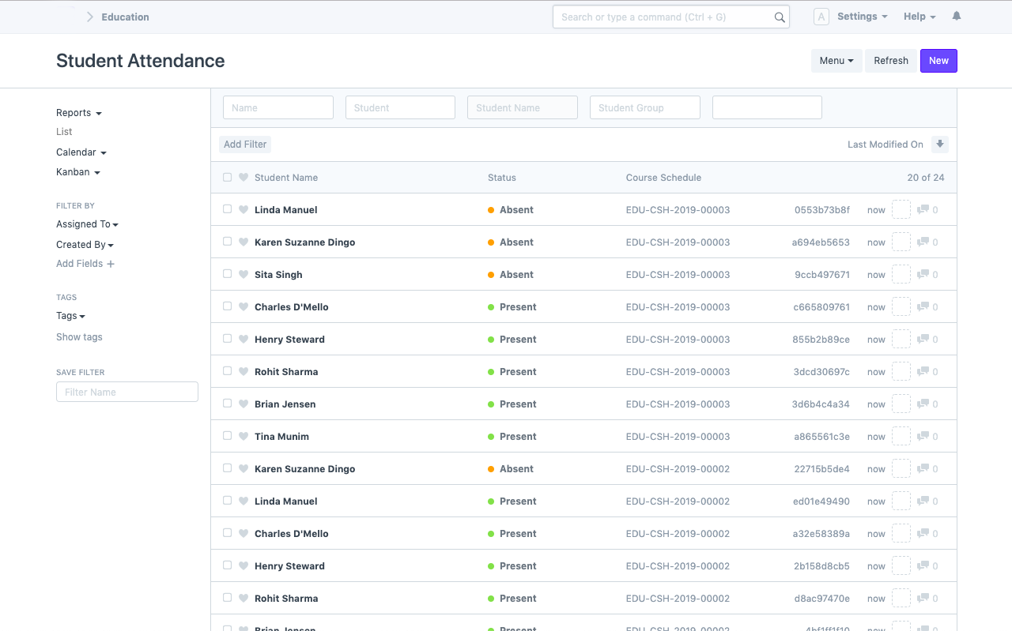
Task: Click the plus icon beside Add Fields
Action: (x=111, y=264)
